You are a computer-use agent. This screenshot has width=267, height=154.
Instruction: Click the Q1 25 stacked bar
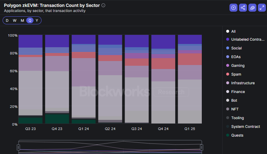coord(190,79)
